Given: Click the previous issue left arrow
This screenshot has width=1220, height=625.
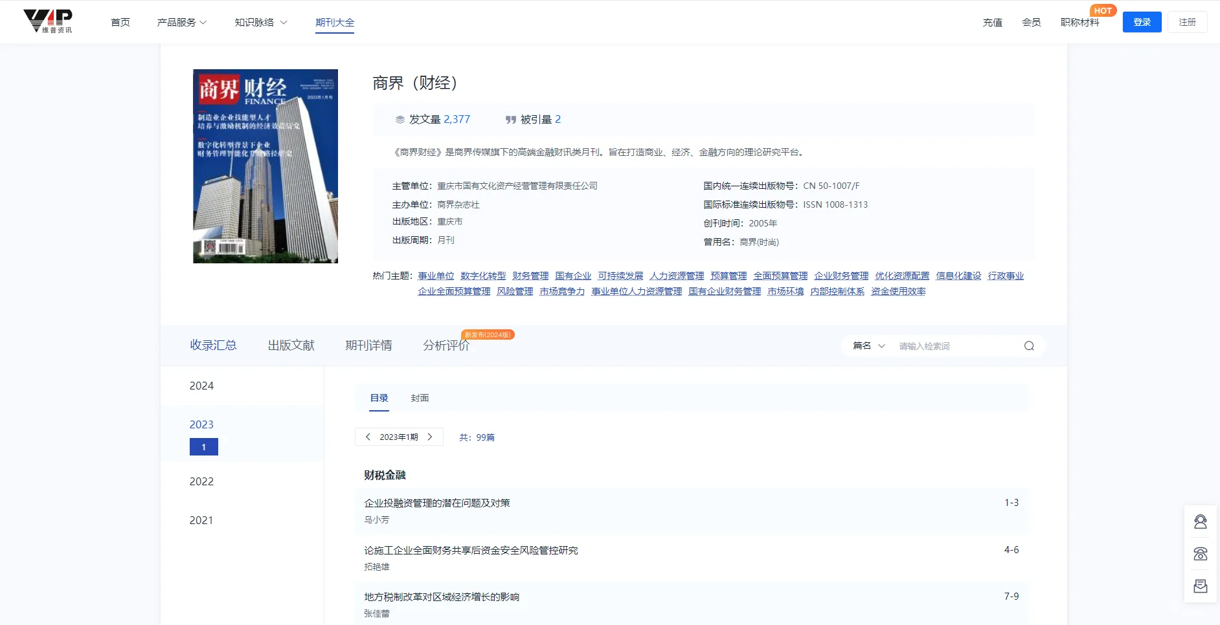Looking at the screenshot, I should pos(368,437).
